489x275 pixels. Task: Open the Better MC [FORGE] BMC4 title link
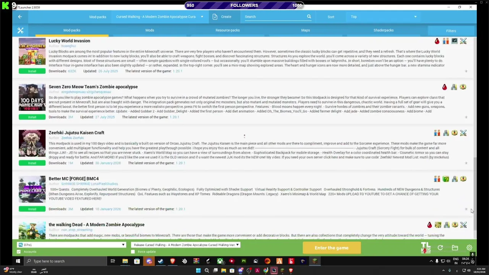pos(73,179)
